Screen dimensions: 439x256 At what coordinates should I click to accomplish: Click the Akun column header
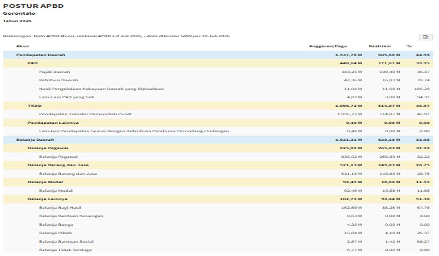click(x=23, y=46)
